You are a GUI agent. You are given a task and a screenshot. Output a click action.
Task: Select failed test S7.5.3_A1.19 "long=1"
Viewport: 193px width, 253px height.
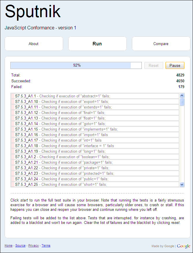[95, 151]
